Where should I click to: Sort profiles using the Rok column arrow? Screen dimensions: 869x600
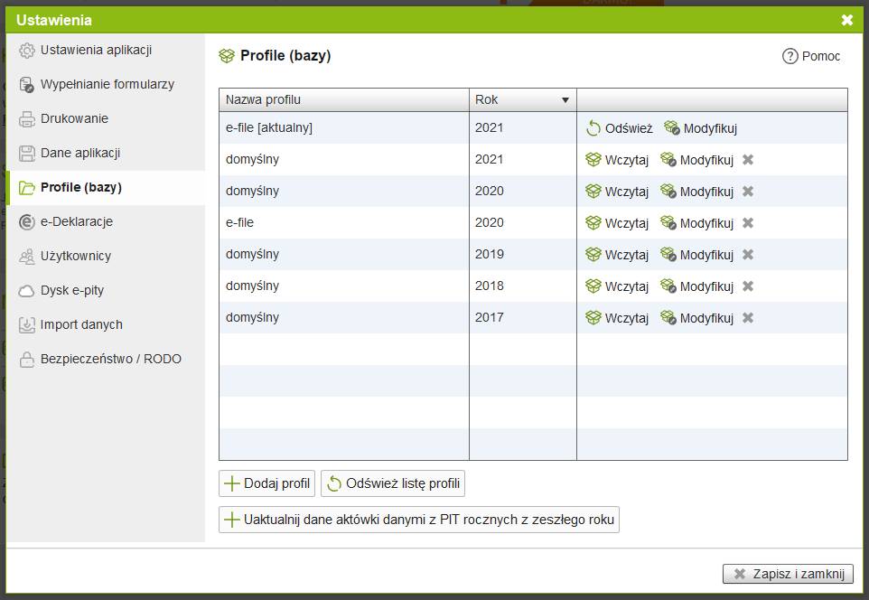tap(565, 100)
